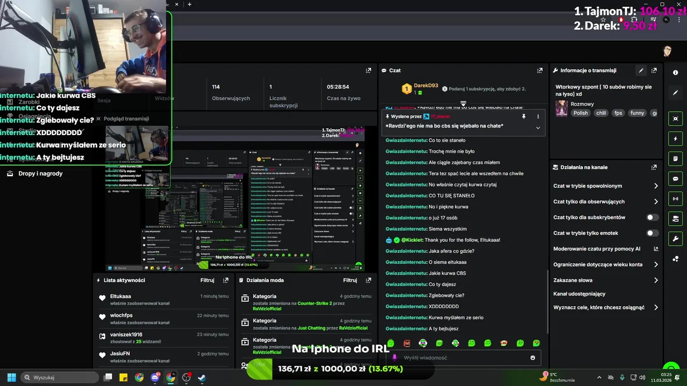Open the vaniszek1916 host entry
The width and height of the screenshot is (687, 386).
164,338
